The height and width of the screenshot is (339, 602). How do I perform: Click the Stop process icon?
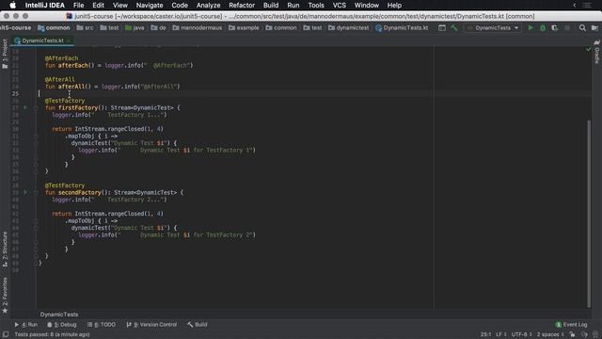click(567, 28)
